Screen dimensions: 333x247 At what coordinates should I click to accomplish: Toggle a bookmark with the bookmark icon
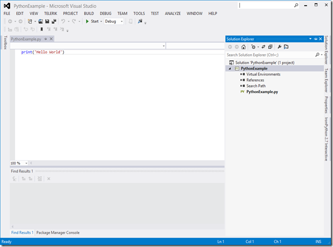coord(42,29)
